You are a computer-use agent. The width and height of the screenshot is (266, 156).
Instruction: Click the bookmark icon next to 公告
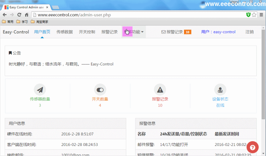(10, 53)
